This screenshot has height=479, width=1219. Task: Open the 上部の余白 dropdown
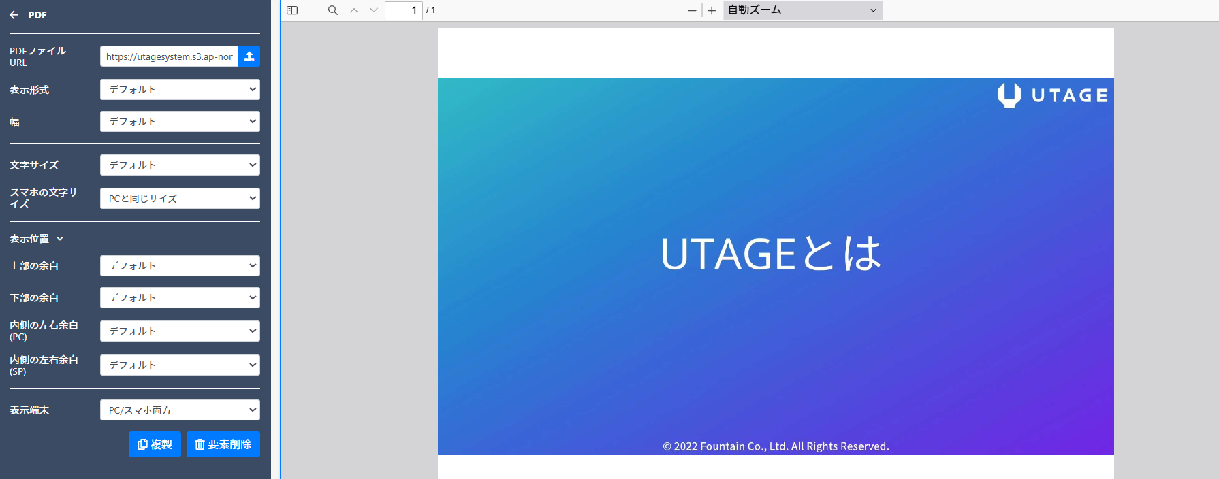coord(180,266)
